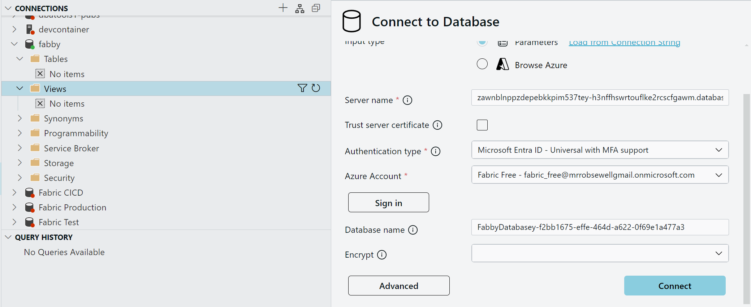
Task: Collapse the Tables folder
Action: (x=20, y=59)
